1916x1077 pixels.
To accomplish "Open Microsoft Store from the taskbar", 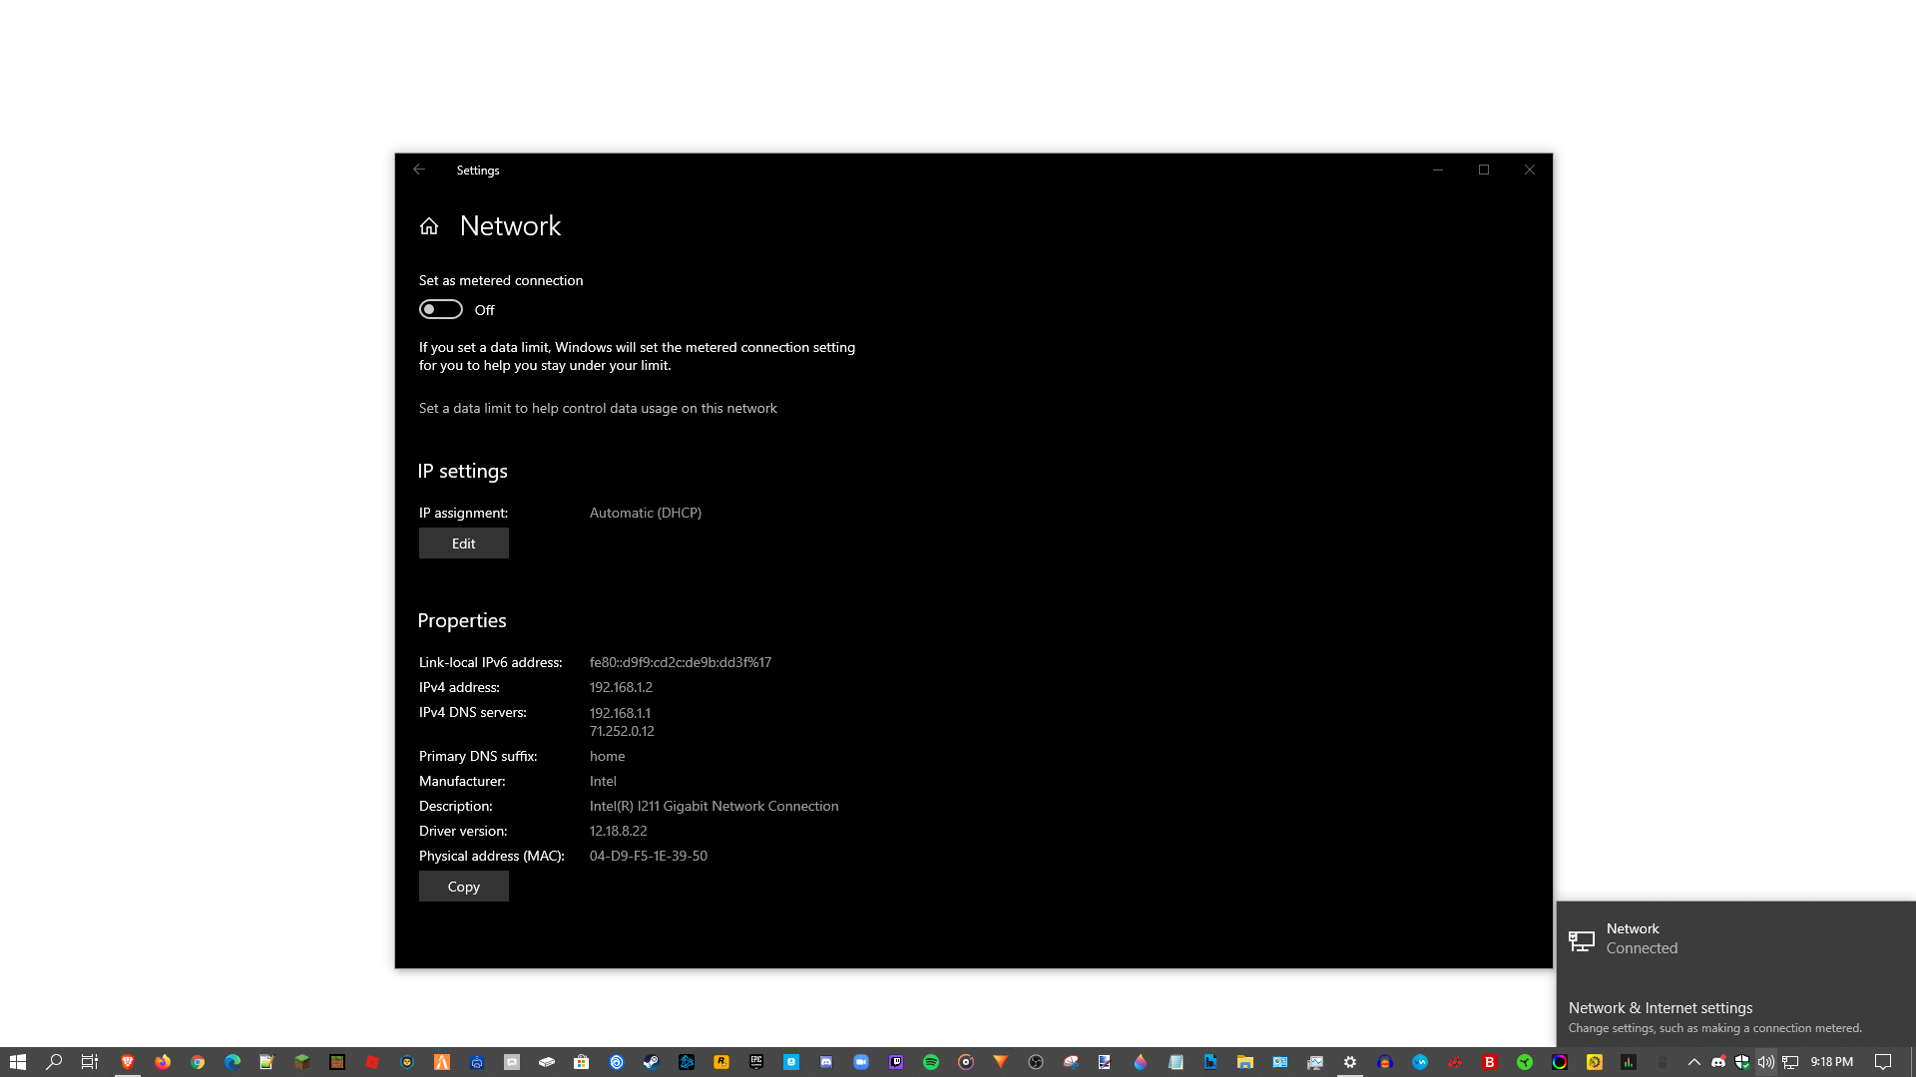I will (x=582, y=1062).
